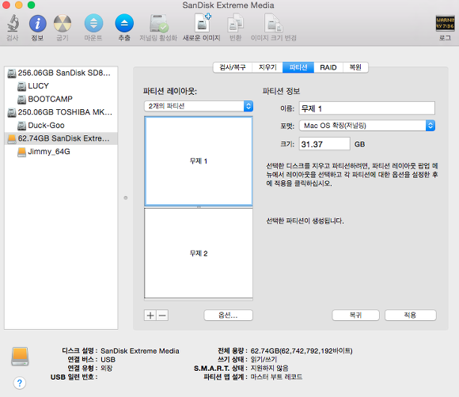Viewport: 459px width, 397px height.
Task: Switch to 복원 (Restore) tab
Action: (355, 67)
